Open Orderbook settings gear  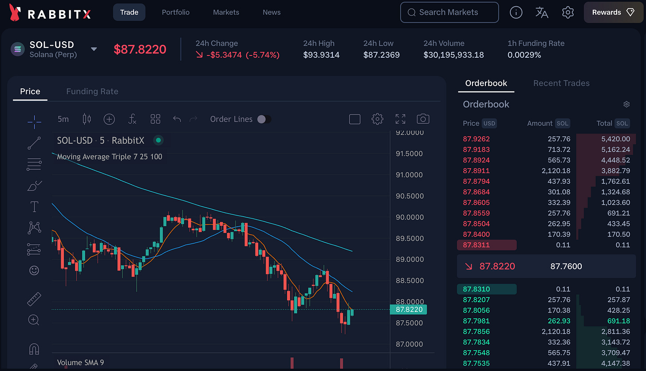[x=626, y=104]
